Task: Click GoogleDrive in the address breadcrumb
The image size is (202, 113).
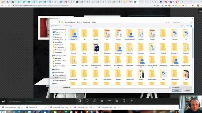Action: (x=86, y=22)
